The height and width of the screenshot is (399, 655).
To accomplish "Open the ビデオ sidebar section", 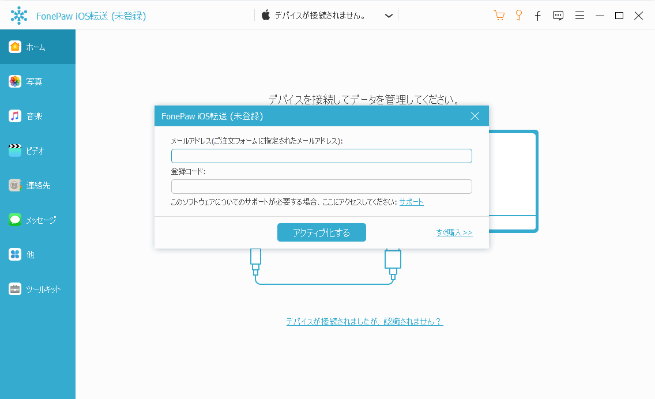I will pyautogui.click(x=37, y=150).
